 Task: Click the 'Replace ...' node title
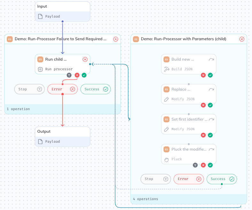click(x=181, y=89)
